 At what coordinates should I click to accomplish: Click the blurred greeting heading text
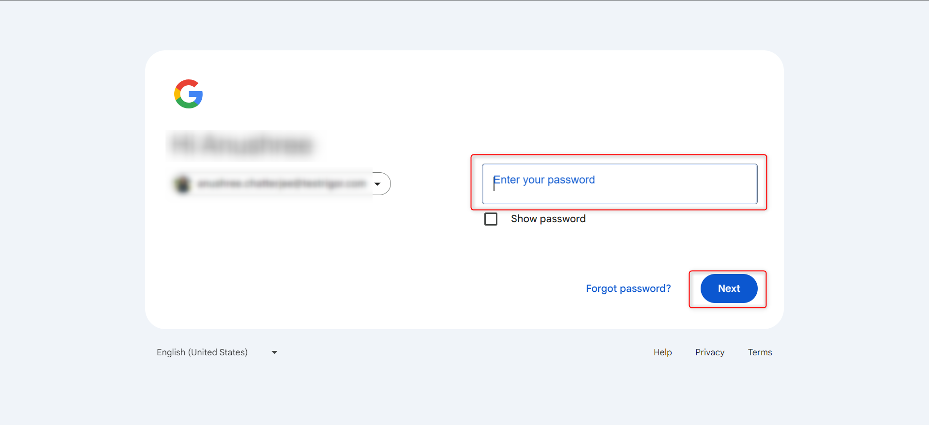click(242, 145)
